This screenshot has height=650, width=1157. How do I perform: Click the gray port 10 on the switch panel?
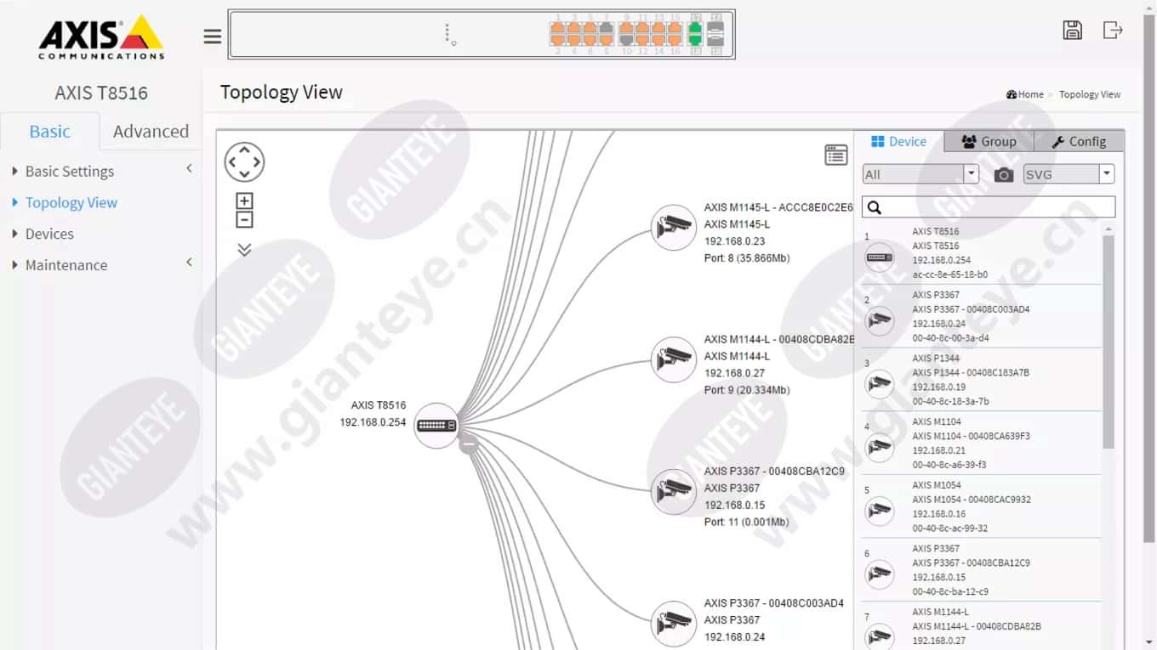(626, 40)
